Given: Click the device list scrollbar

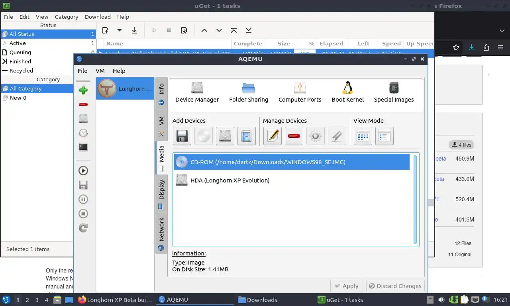Looking at the screenshot, I should [x=415, y=199].
